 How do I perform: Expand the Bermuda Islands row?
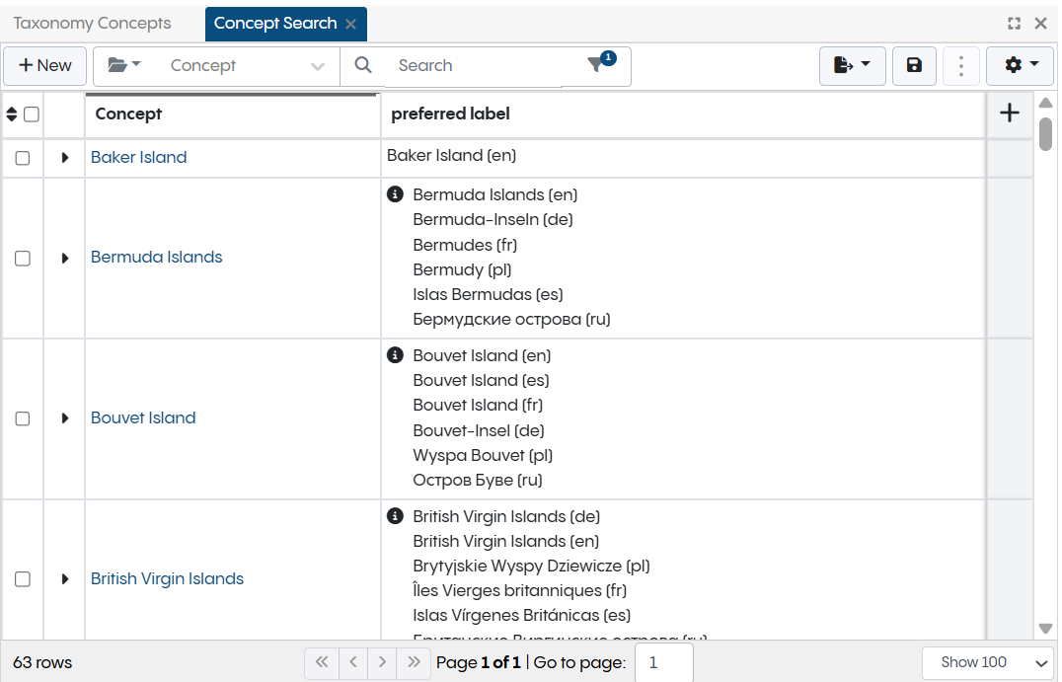coord(64,258)
